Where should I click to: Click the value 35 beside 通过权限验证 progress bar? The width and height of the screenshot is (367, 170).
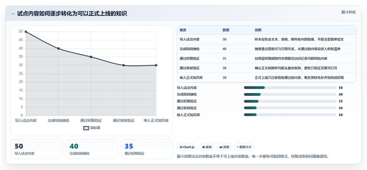341,101
